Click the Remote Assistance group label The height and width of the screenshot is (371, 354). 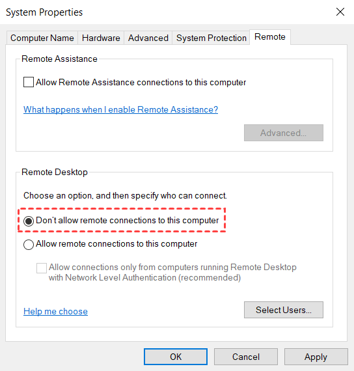point(59,59)
